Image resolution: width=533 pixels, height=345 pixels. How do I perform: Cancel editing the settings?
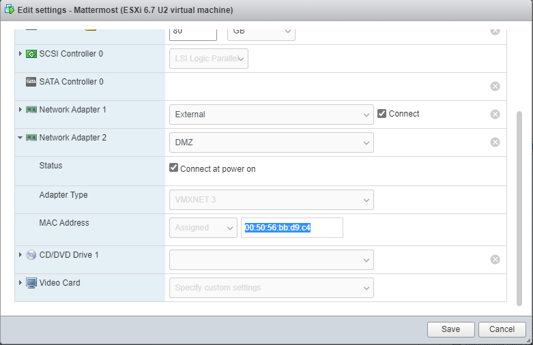pos(502,329)
